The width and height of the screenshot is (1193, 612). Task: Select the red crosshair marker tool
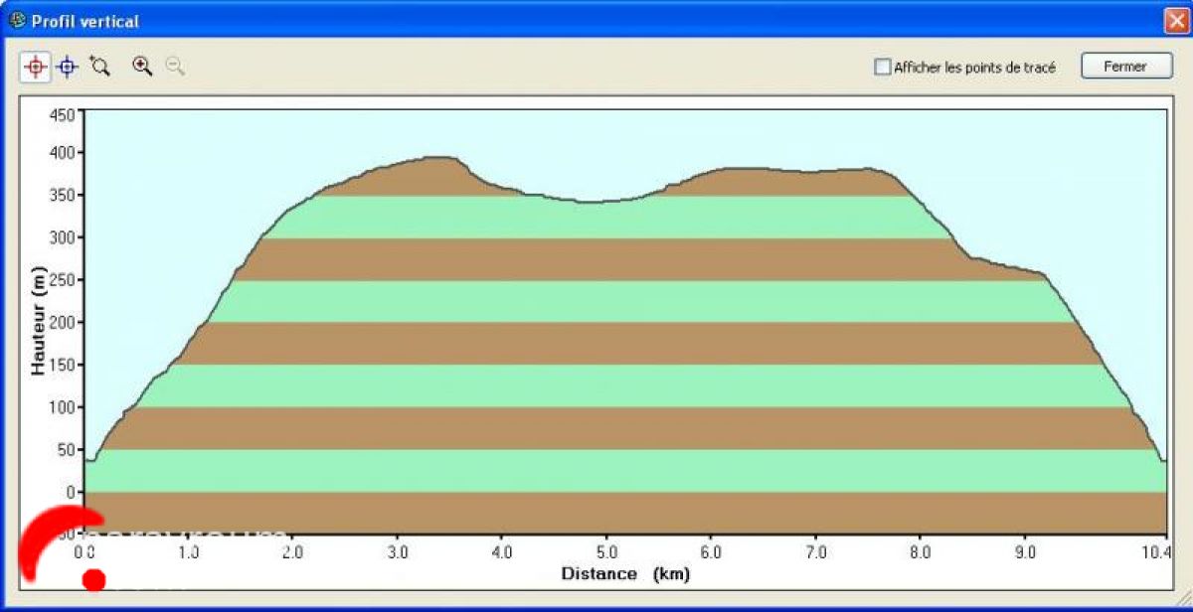(x=36, y=67)
